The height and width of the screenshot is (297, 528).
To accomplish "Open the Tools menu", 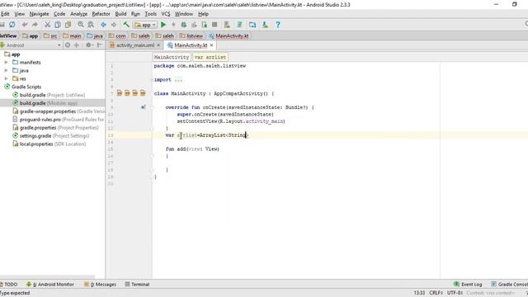I will pos(150,14).
